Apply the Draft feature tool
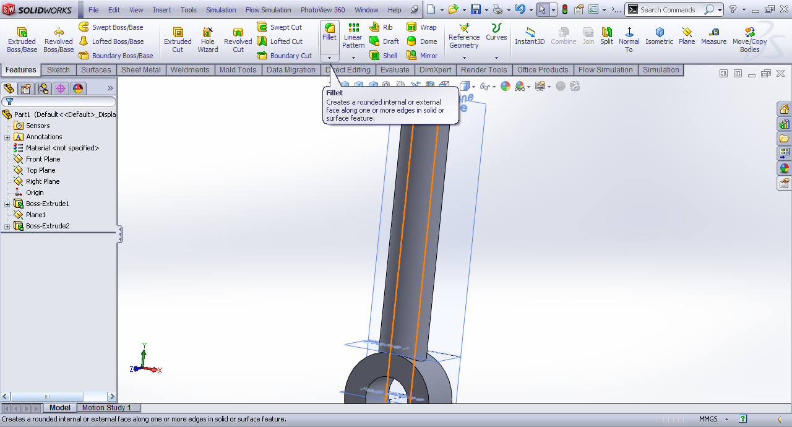The height and width of the screenshot is (427, 792). coord(384,41)
